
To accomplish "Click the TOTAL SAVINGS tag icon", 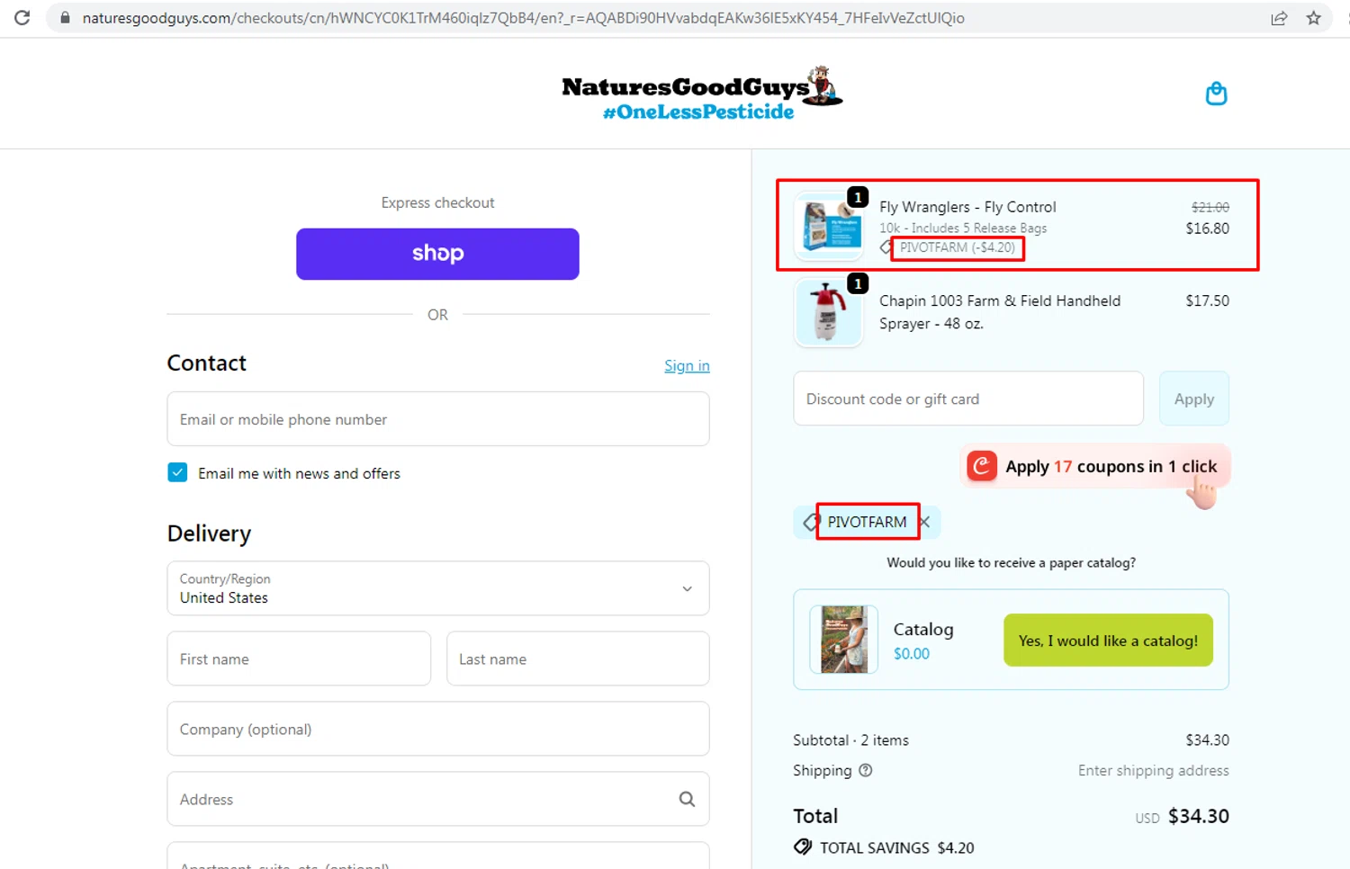I will (803, 847).
